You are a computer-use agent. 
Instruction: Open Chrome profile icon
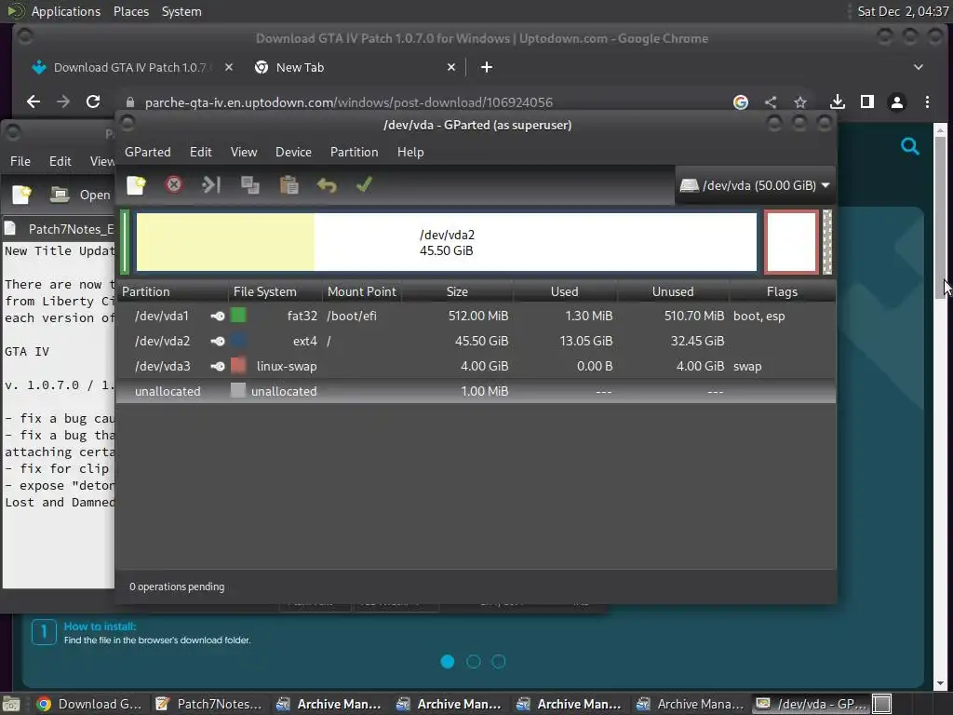tap(897, 101)
